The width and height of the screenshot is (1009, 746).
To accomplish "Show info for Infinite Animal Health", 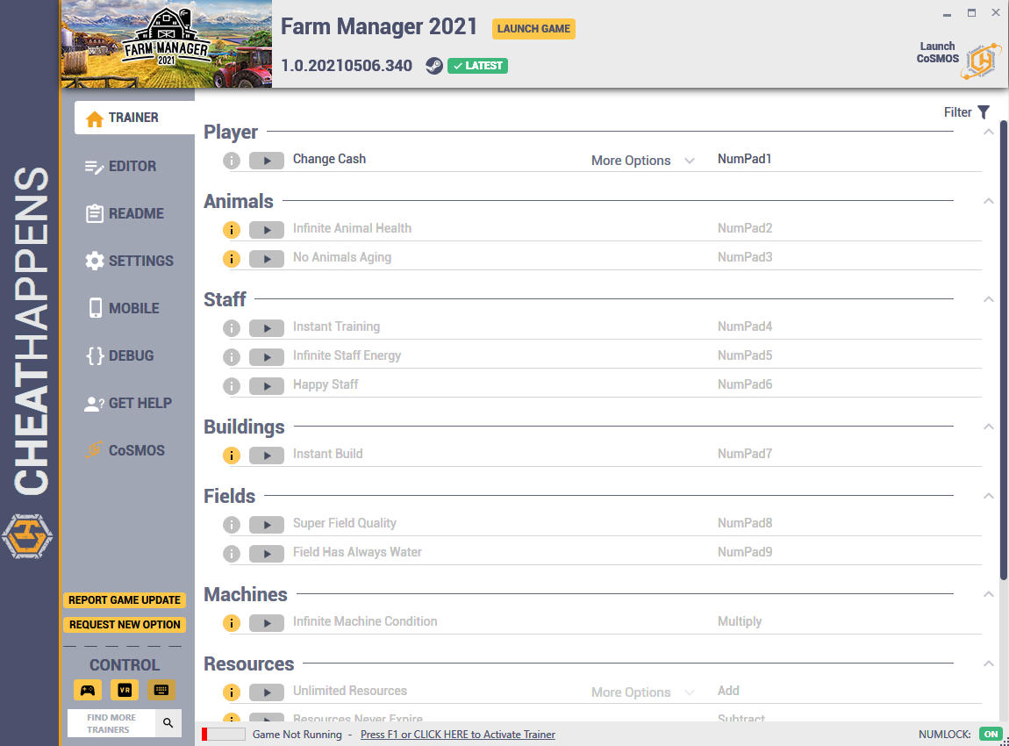I will 232,230.
